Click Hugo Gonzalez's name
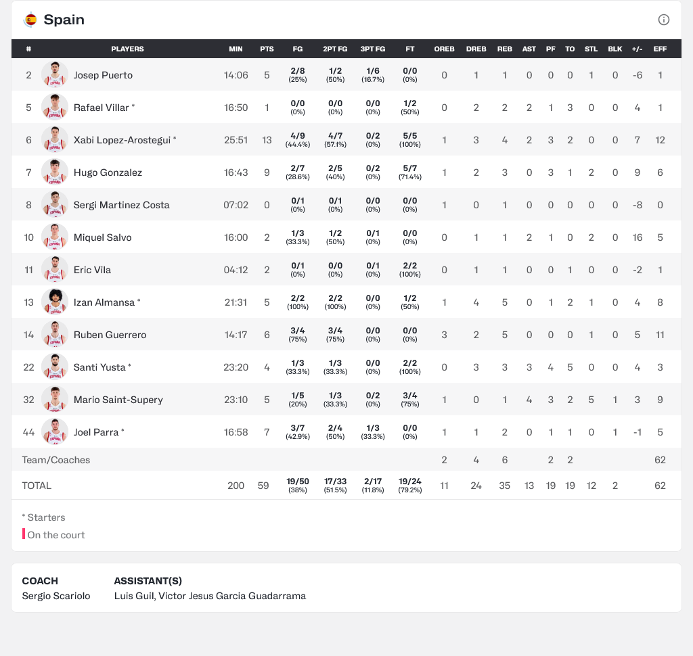693x656 pixels. 108,172
